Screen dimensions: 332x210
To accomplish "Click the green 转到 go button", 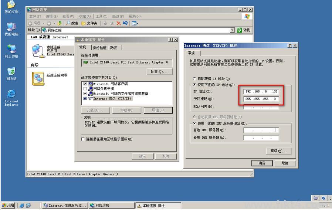I will [x=244, y=30].
